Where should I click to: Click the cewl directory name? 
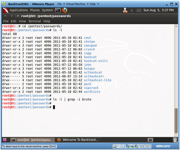pos(87,38)
